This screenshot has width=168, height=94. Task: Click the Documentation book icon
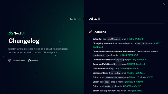[10, 61]
